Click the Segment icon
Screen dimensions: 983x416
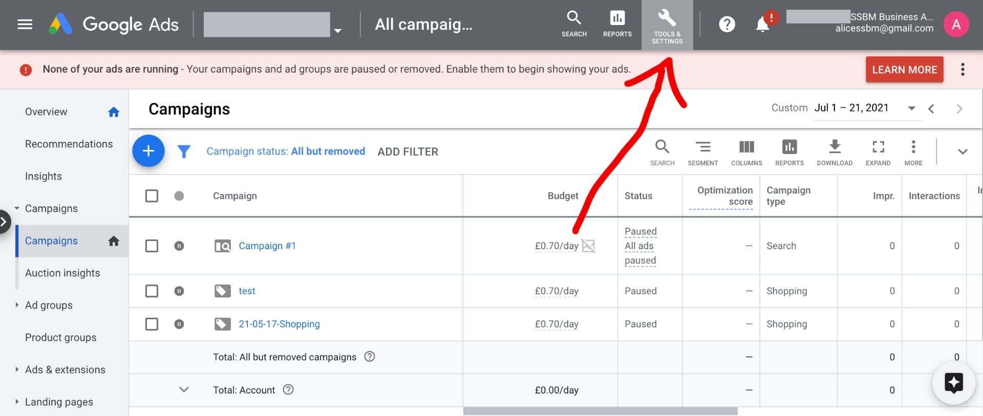click(702, 152)
